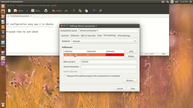Click the New document icon in gedit
The height and width of the screenshot is (108, 193).
(x=9, y=11)
